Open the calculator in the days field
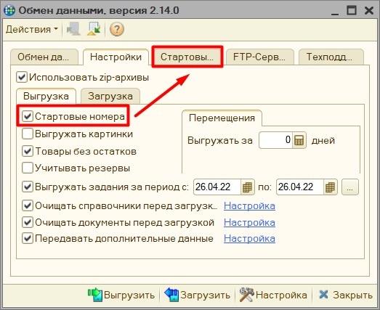Viewport: 380px width, 310px height. coord(299,140)
